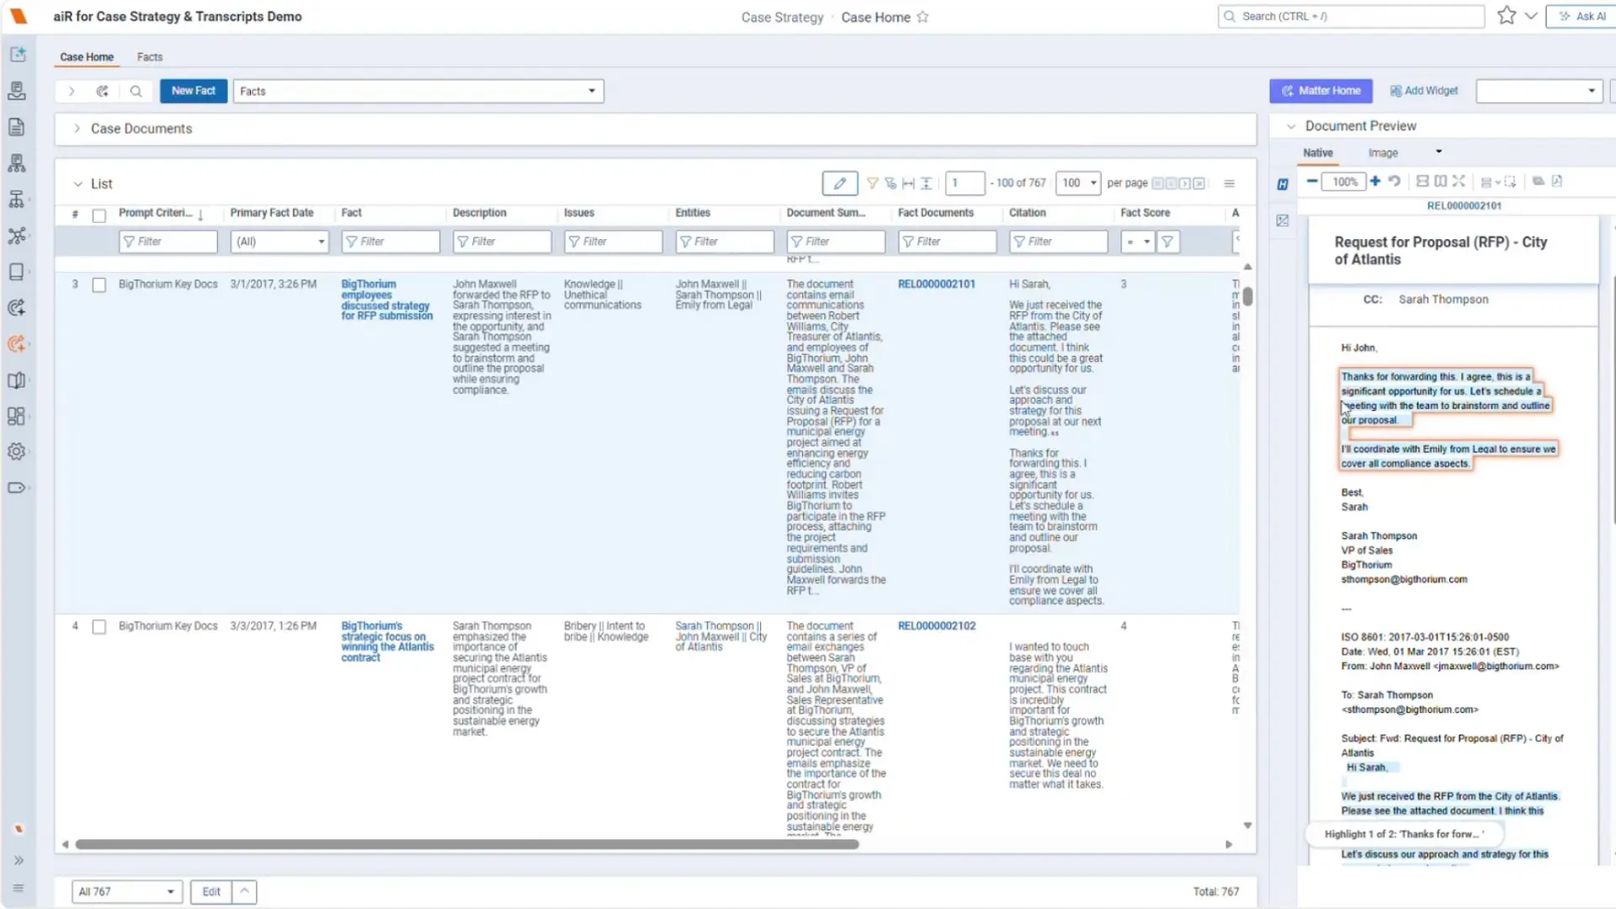Open the All 767 dropdown at bottom
The height and width of the screenshot is (909, 1616).
pyautogui.click(x=127, y=891)
